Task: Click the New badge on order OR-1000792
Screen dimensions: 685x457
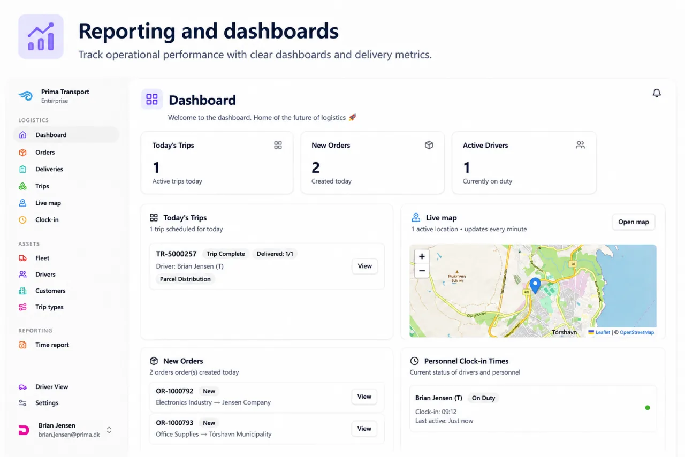Action: click(209, 391)
